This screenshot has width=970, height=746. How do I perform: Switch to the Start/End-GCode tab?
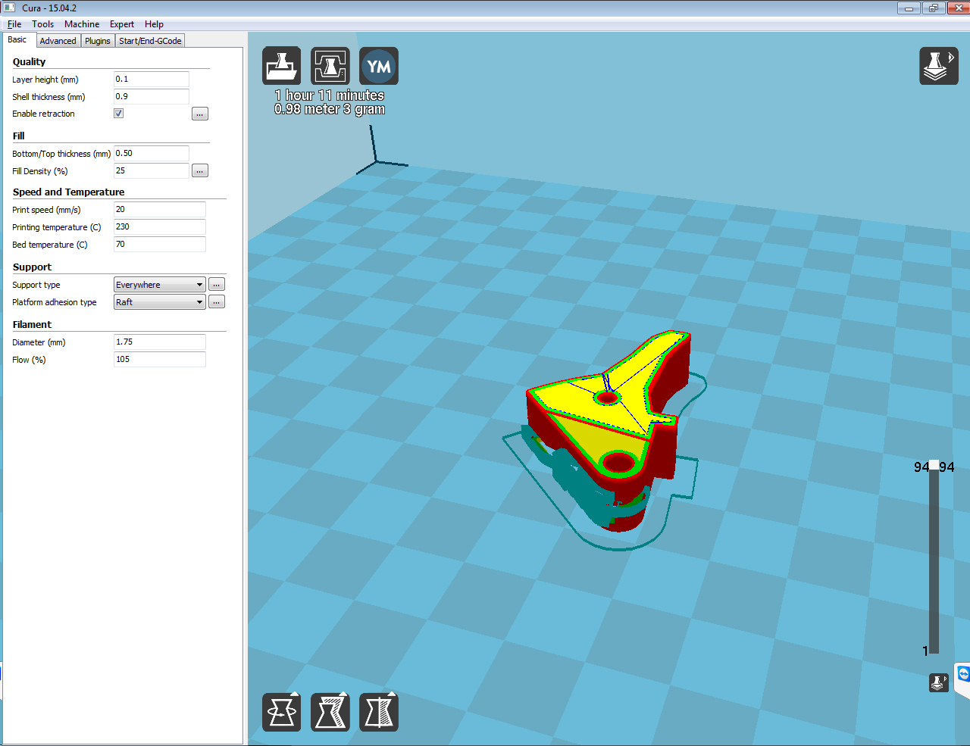150,41
